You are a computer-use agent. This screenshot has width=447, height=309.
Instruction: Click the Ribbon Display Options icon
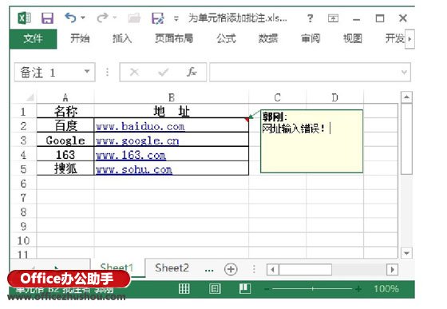coord(333,18)
